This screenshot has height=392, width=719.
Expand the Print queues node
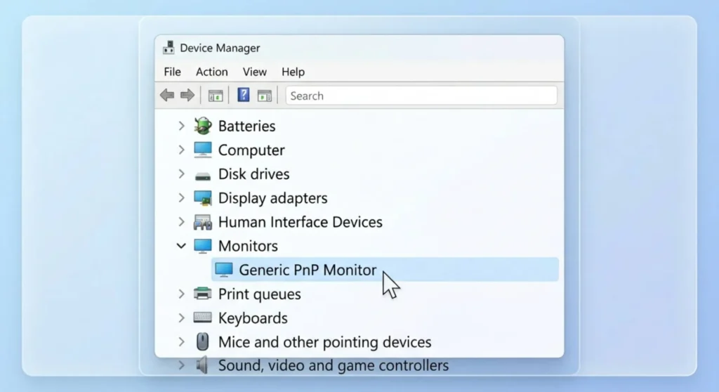coord(182,294)
